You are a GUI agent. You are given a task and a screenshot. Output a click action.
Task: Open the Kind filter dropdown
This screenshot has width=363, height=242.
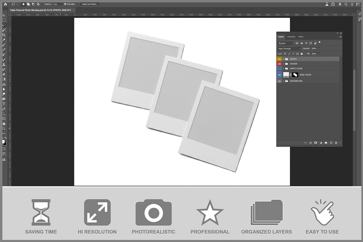click(286, 43)
